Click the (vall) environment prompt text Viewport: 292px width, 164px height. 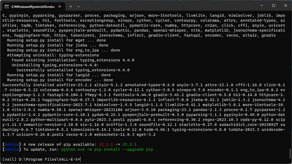(9, 159)
